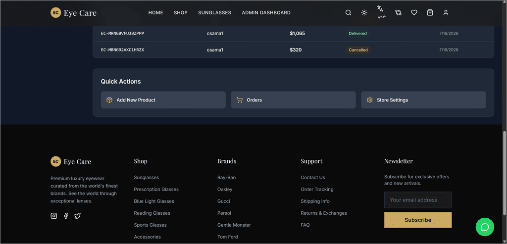507x244 pixels.
Task: Open the SHOP menu item
Action: point(181,12)
